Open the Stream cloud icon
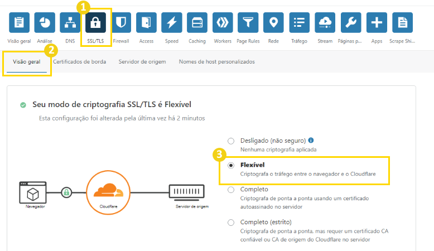434x251 pixels. [325, 22]
